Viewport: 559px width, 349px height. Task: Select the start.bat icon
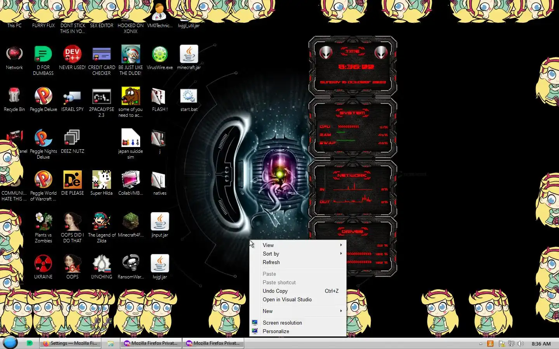[189, 99]
